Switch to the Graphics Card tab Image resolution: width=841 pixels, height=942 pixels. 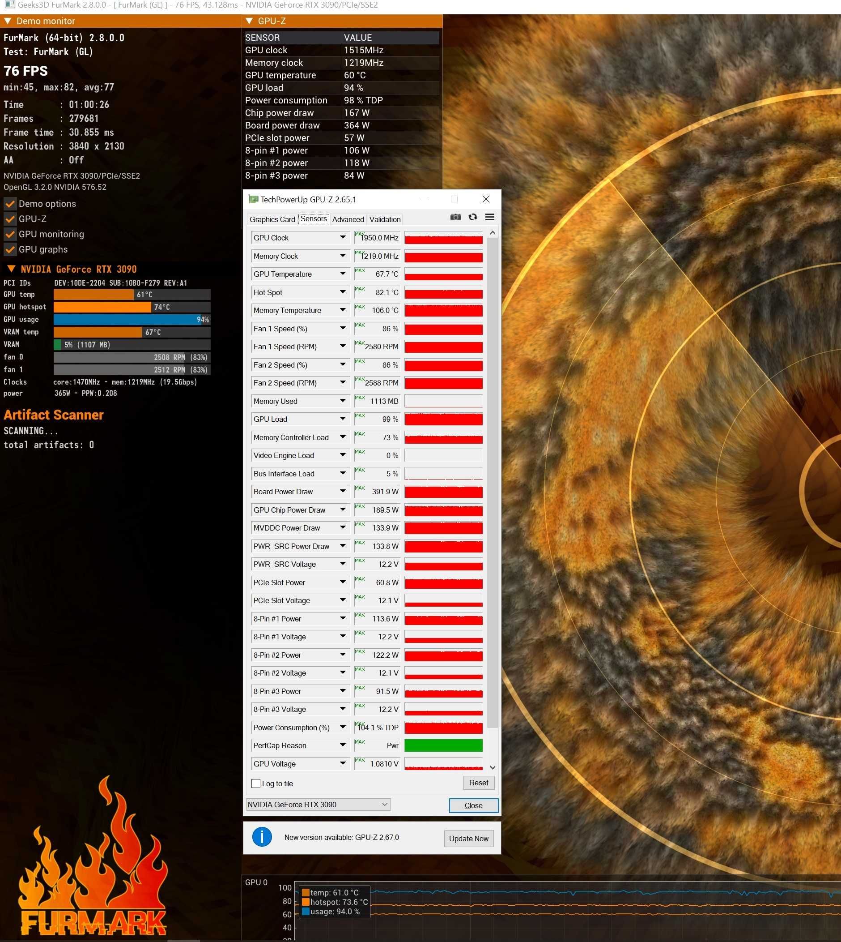click(x=272, y=219)
